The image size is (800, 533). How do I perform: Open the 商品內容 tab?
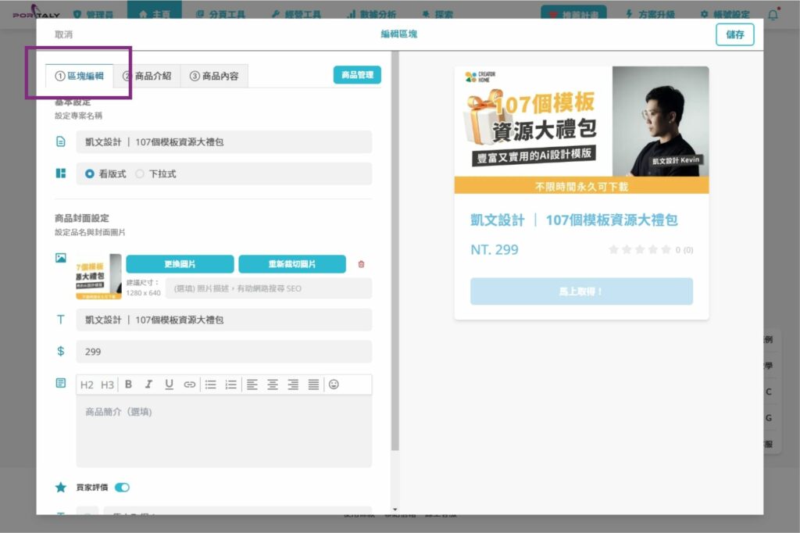214,76
